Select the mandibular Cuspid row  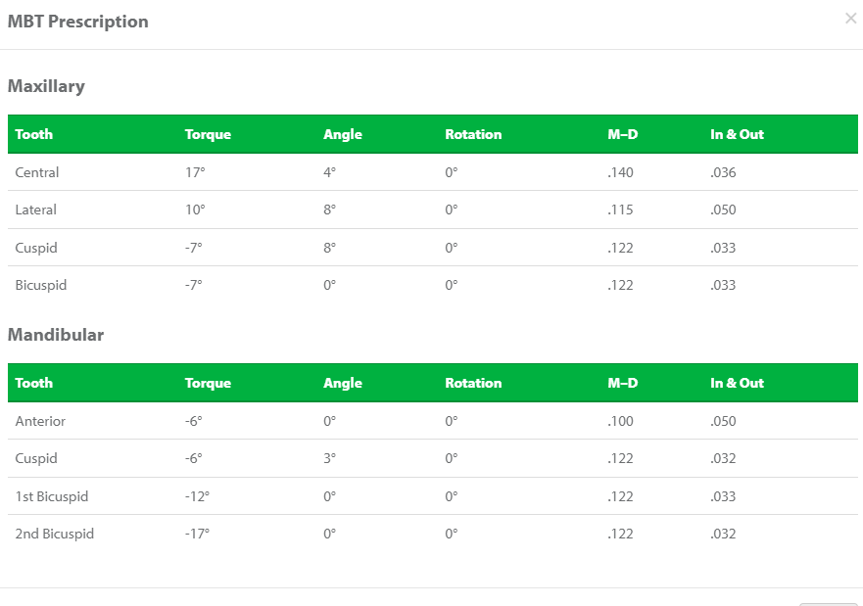pos(433,458)
